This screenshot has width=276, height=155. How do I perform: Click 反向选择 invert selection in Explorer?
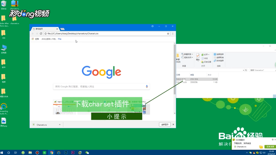(x=219, y=61)
